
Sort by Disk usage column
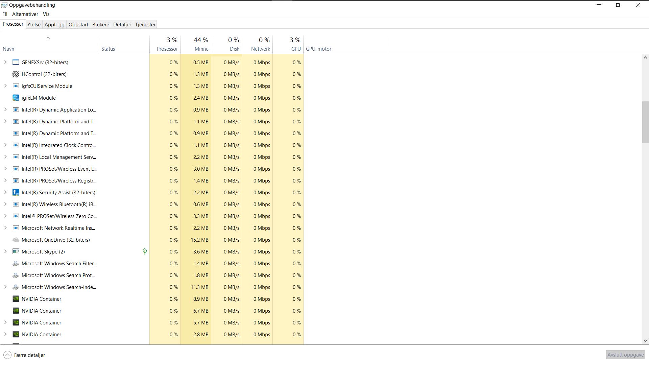(x=226, y=45)
